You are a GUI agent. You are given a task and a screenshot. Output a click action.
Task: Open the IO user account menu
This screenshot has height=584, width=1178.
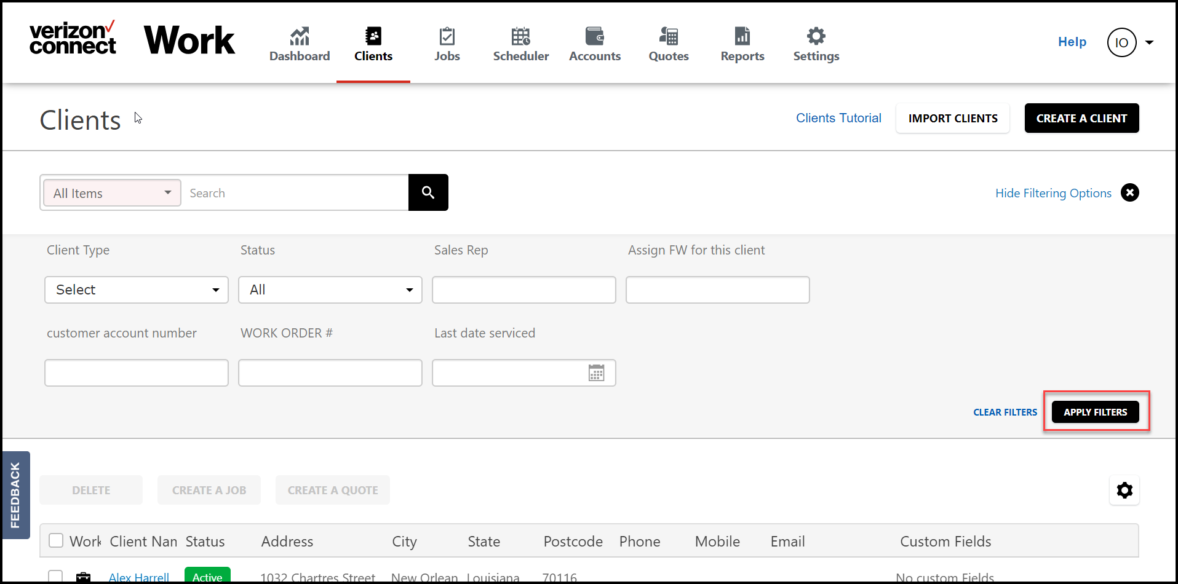point(1130,42)
